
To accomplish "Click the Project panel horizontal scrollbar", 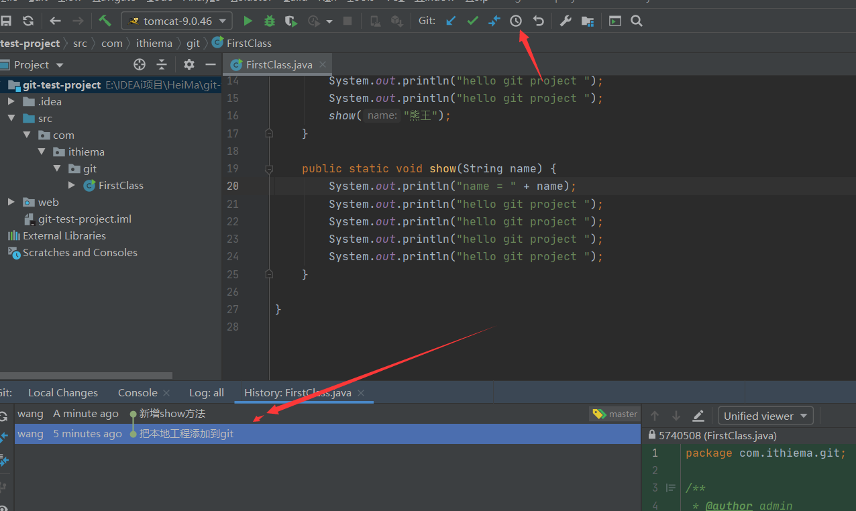I will click(x=86, y=376).
